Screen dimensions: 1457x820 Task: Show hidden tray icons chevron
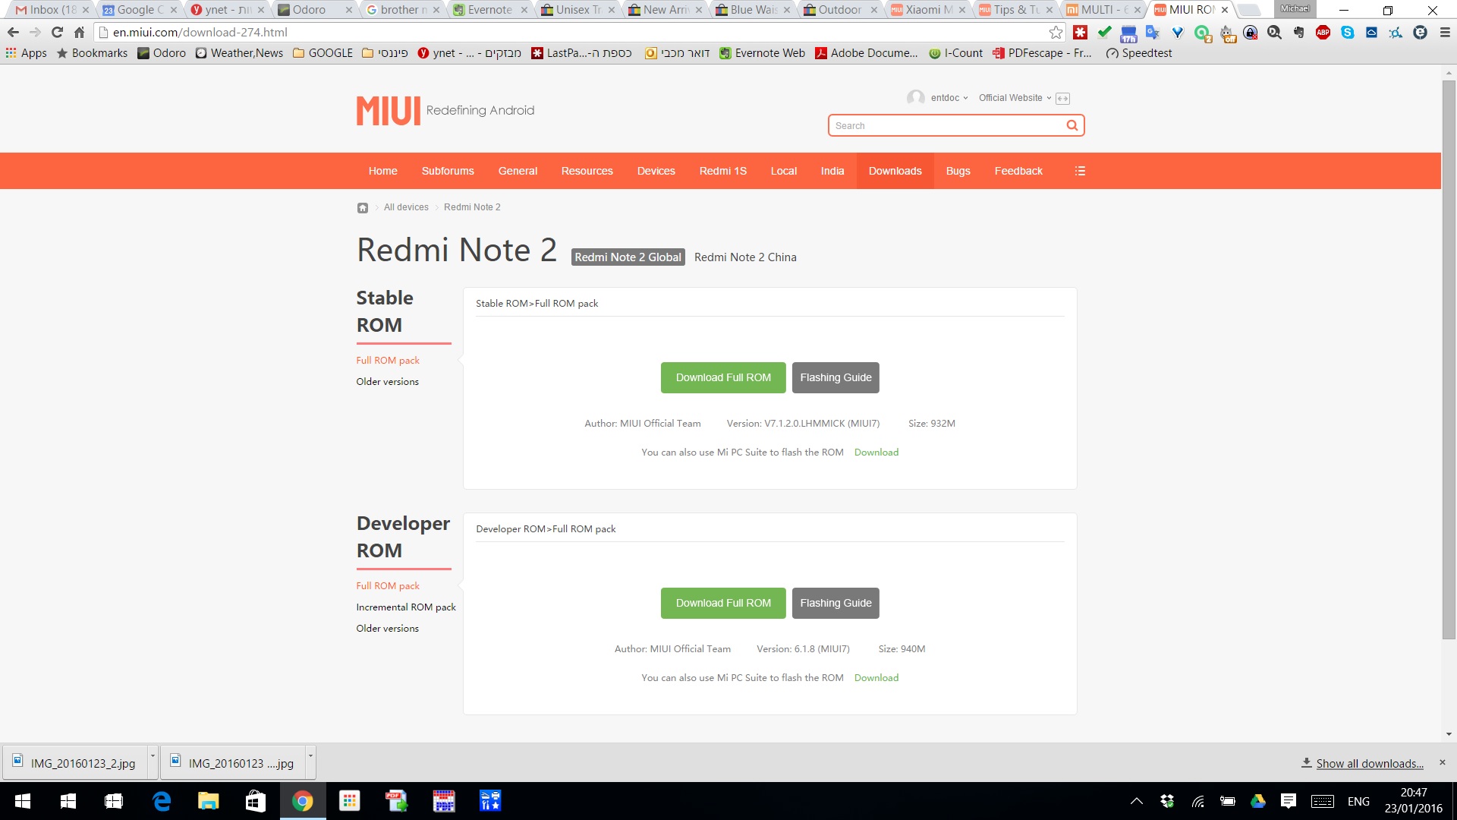pyautogui.click(x=1136, y=801)
